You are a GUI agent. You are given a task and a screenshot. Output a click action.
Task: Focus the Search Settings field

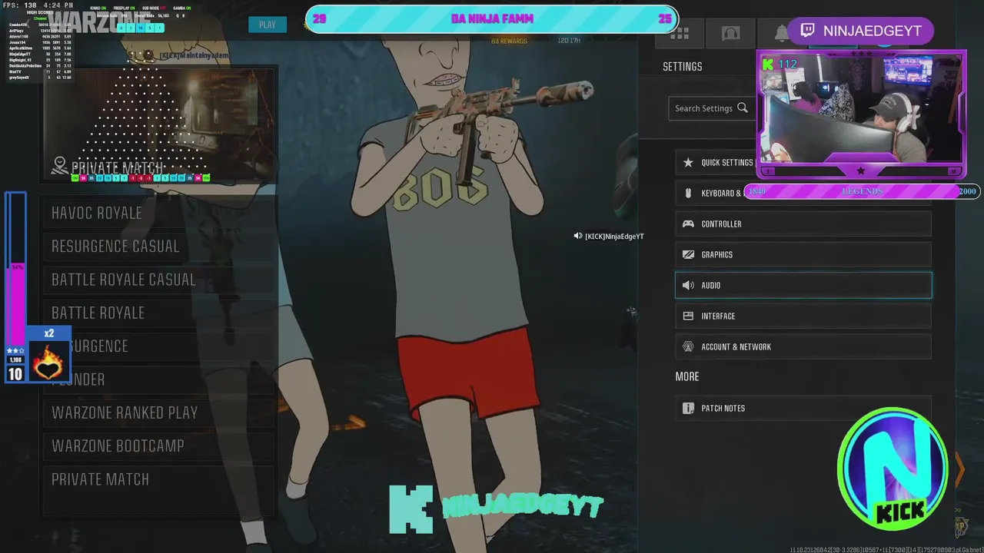[x=712, y=108]
